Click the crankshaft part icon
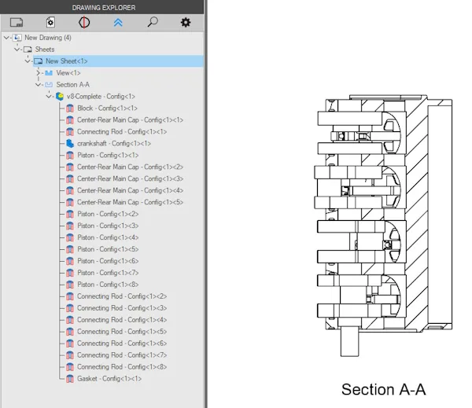The image size is (472, 408). 70,144
